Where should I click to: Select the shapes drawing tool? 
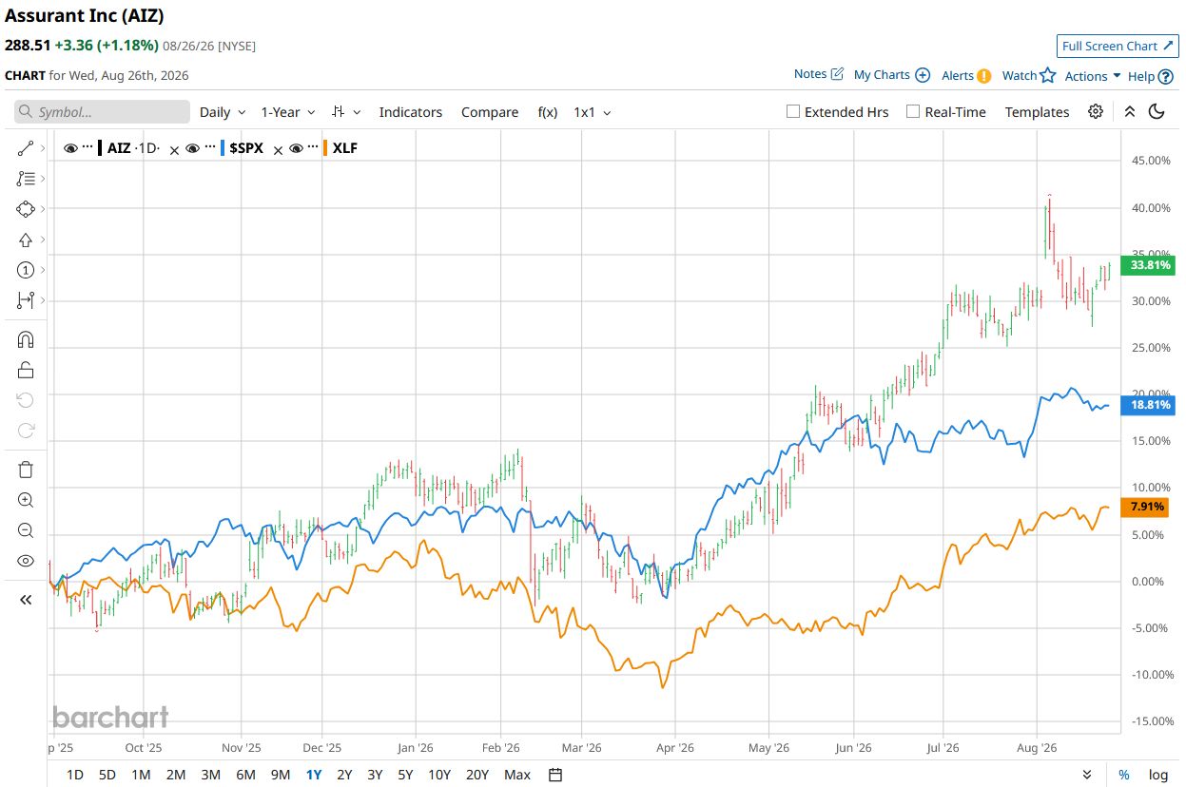(26, 209)
